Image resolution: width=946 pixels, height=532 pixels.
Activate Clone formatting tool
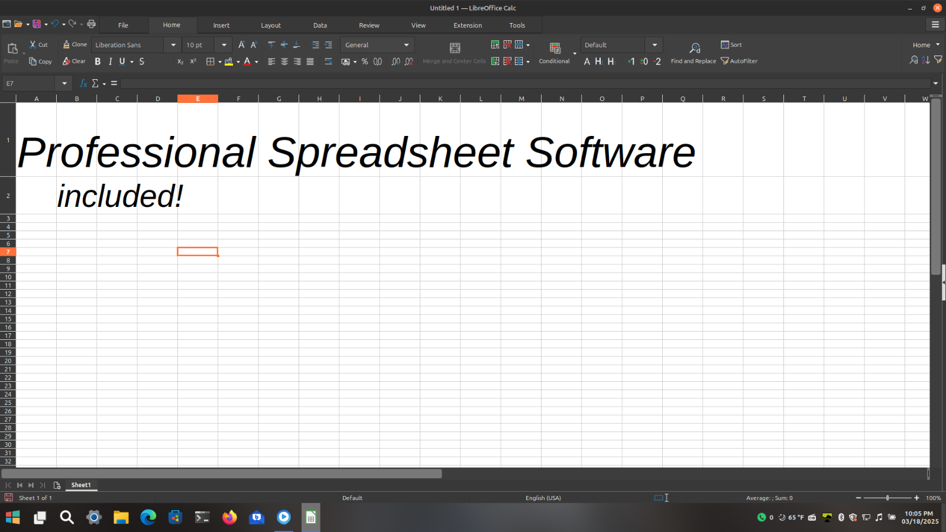point(75,44)
